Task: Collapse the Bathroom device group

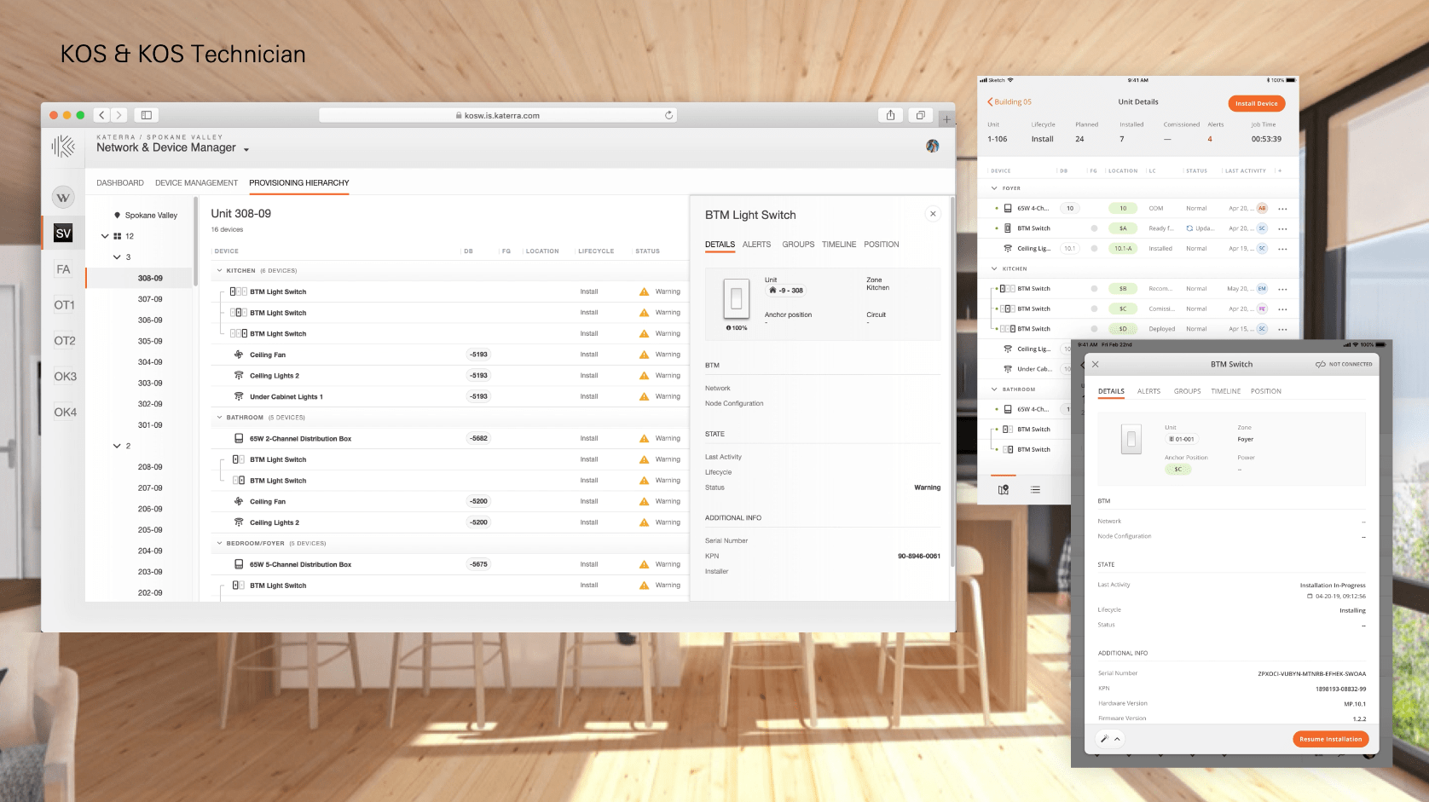Action: pos(219,418)
